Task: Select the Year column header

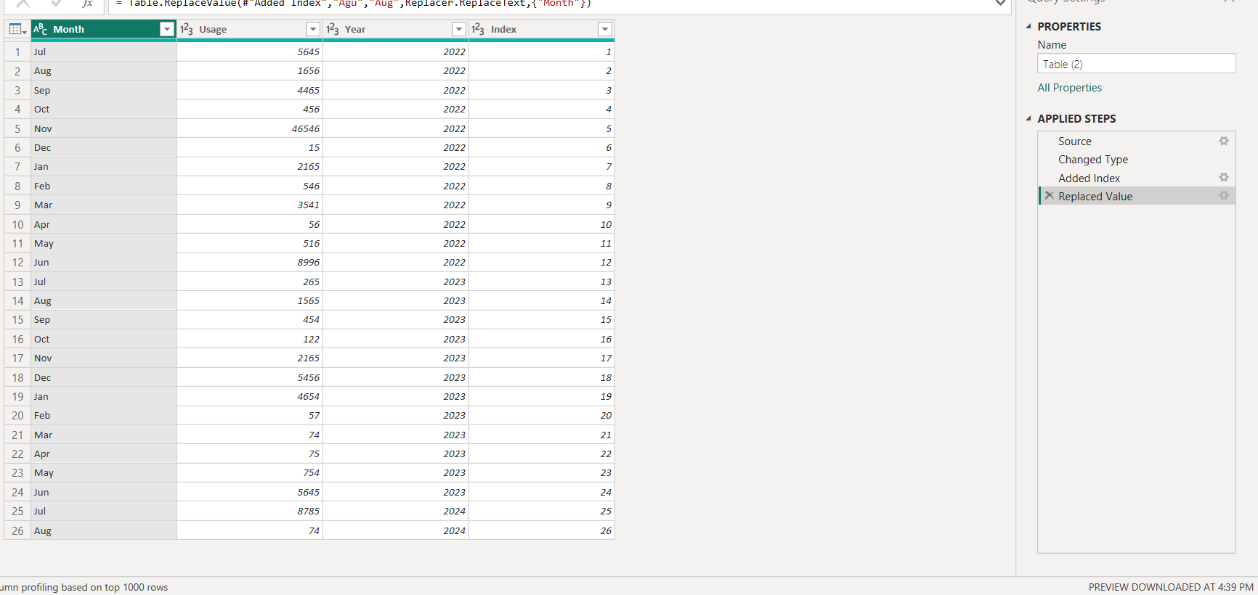Action: click(x=396, y=29)
